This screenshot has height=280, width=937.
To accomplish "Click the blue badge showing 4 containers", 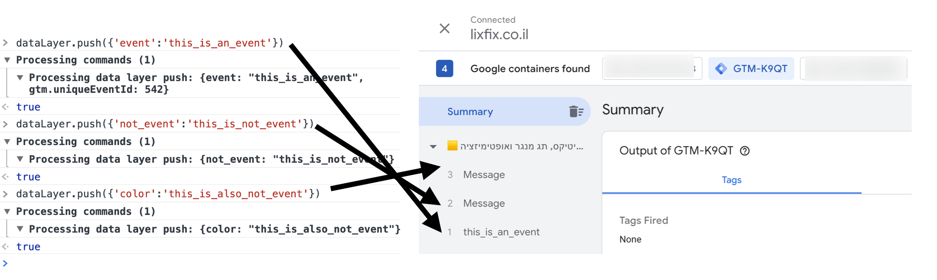I will click(x=445, y=69).
